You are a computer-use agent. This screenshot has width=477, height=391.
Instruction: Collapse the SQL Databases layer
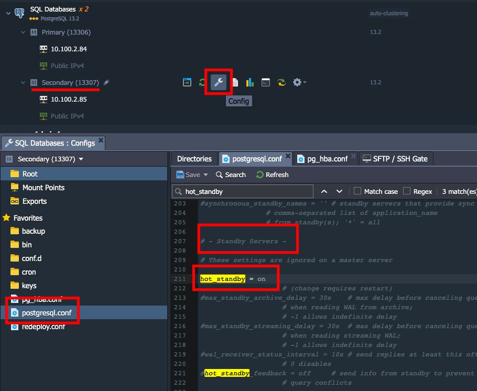coord(8,13)
